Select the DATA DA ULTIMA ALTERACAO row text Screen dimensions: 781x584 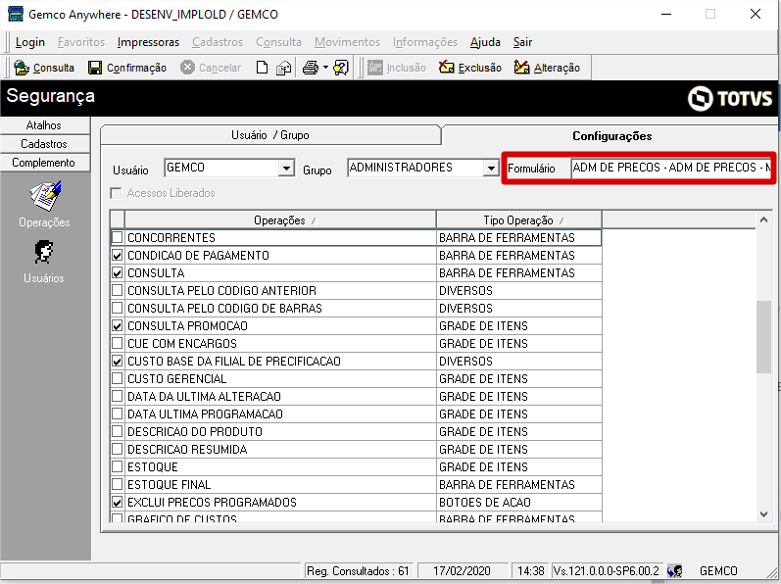[x=204, y=397]
